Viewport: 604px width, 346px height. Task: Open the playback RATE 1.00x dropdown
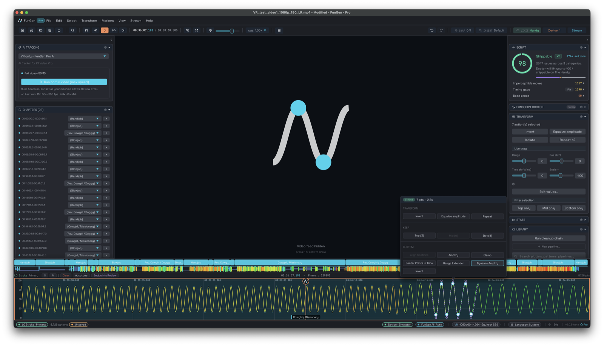click(x=257, y=31)
